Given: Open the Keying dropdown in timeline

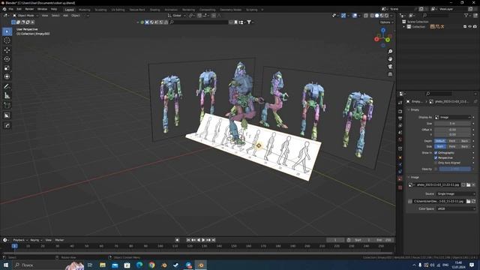Looking at the screenshot, I should click(x=36, y=240).
